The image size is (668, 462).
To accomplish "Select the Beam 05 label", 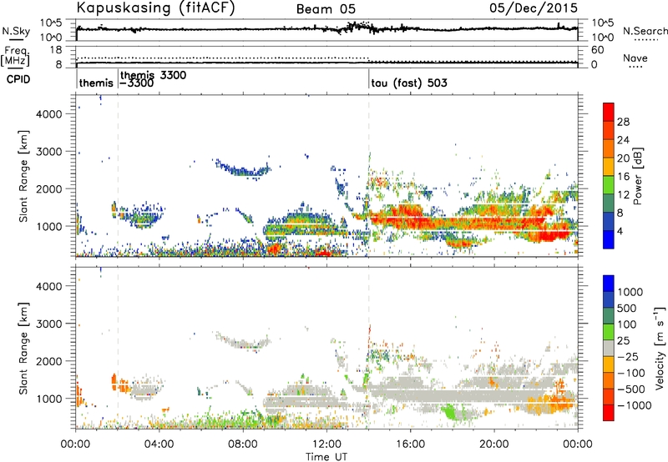I will point(326,9).
